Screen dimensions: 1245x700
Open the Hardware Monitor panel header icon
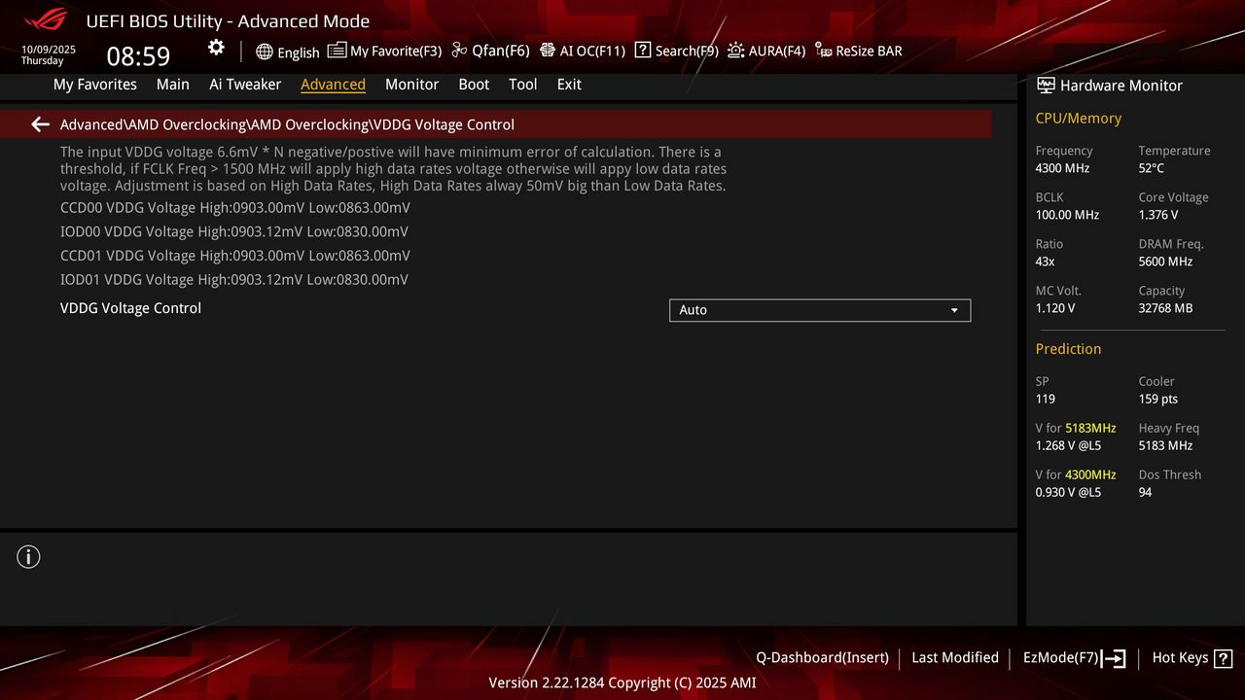point(1045,85)
